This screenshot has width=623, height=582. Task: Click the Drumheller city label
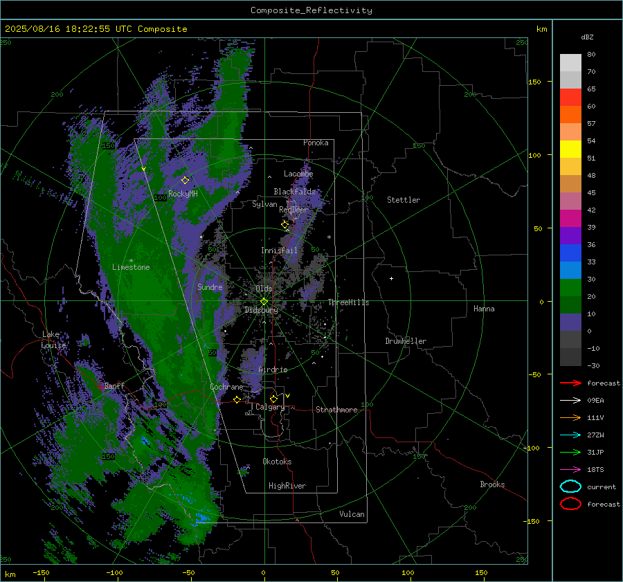point(406,341)
